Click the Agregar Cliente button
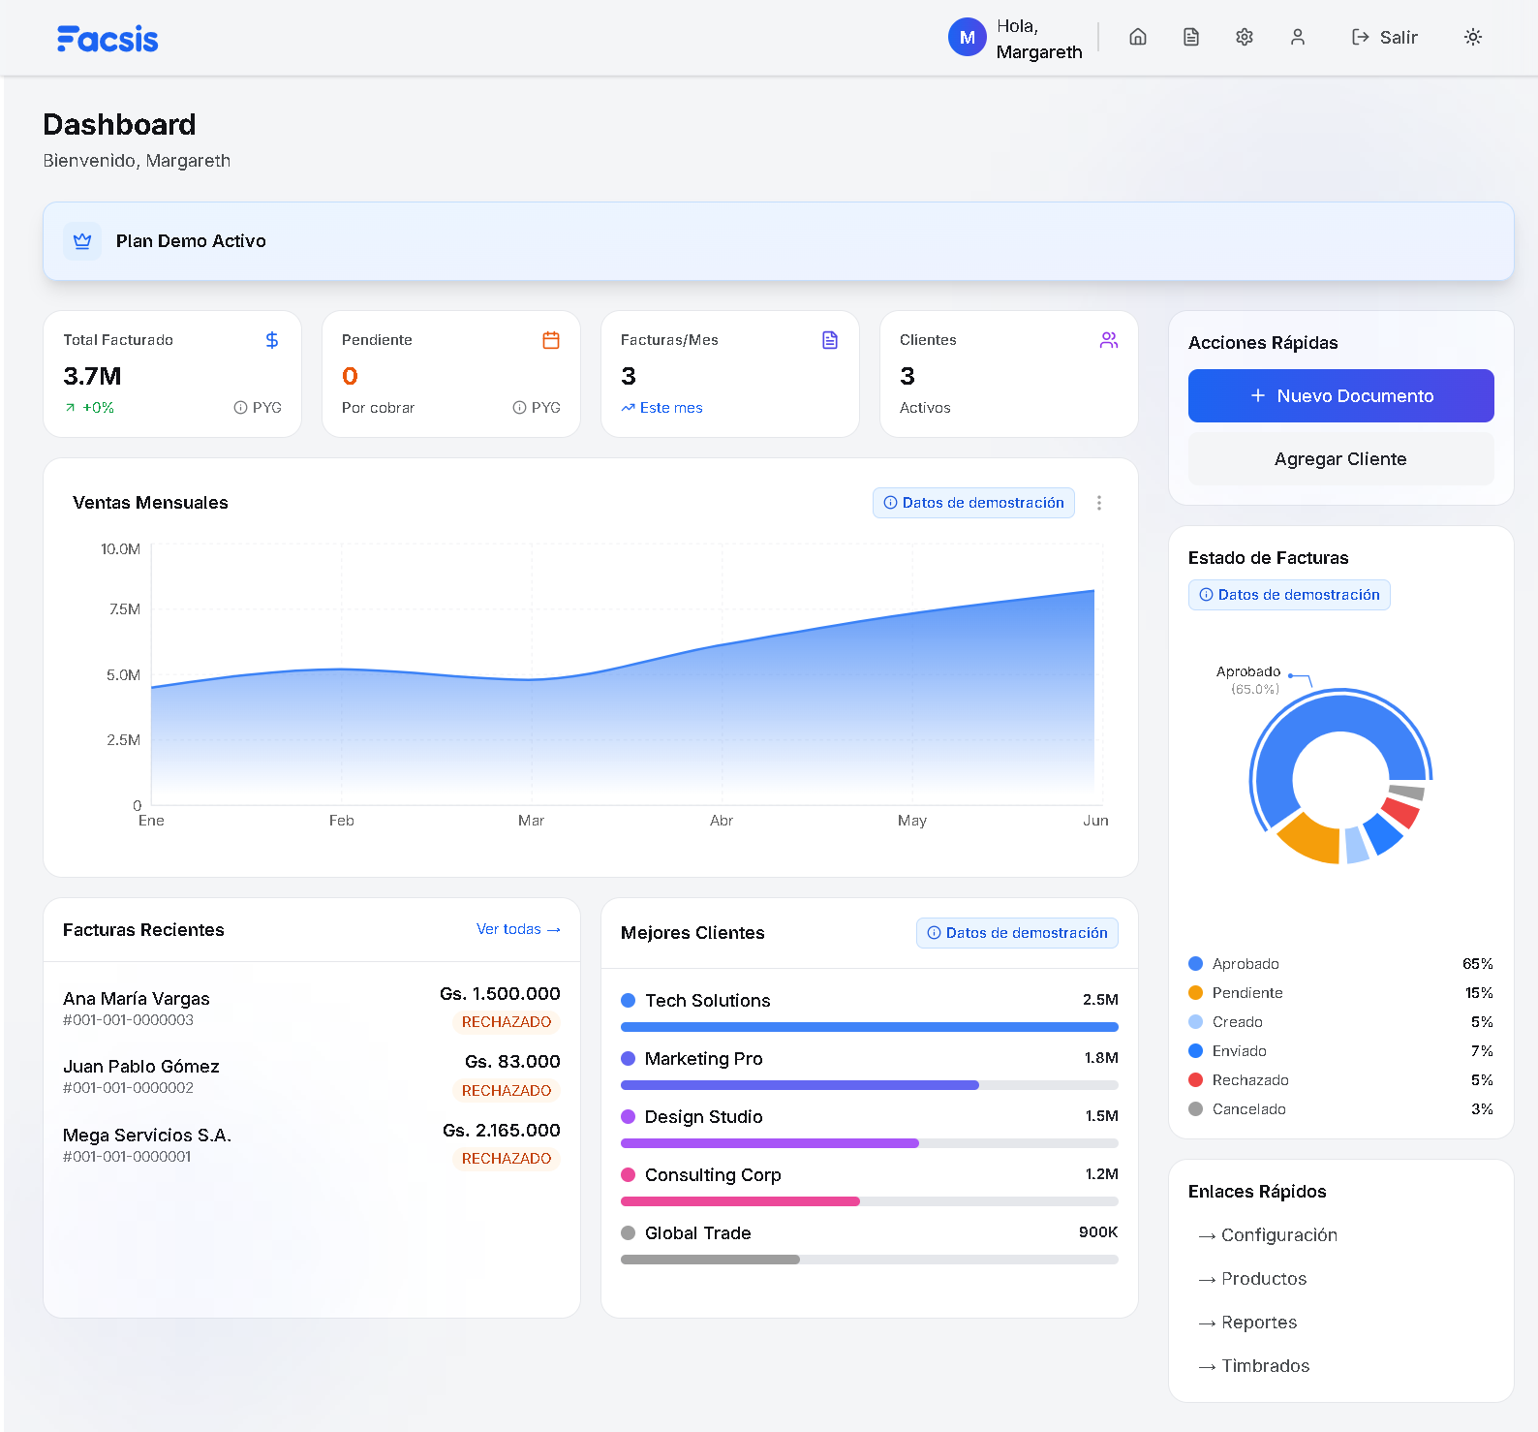 1340,459
